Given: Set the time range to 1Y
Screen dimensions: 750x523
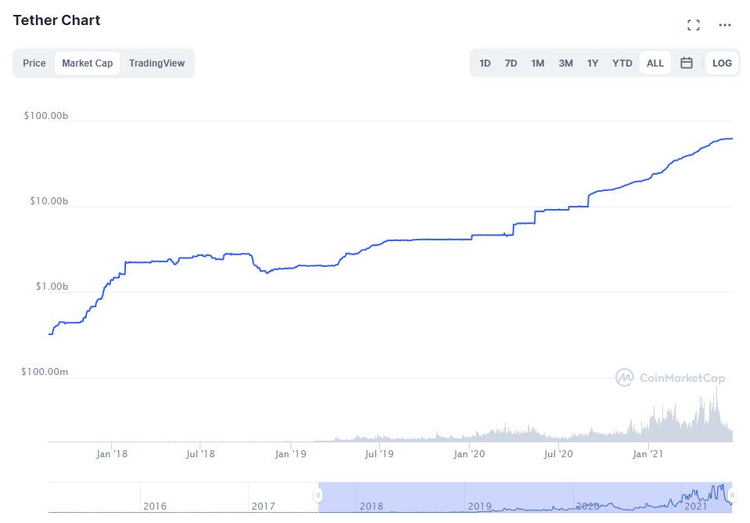Looking at the screenshot, I should click(593, 63).
